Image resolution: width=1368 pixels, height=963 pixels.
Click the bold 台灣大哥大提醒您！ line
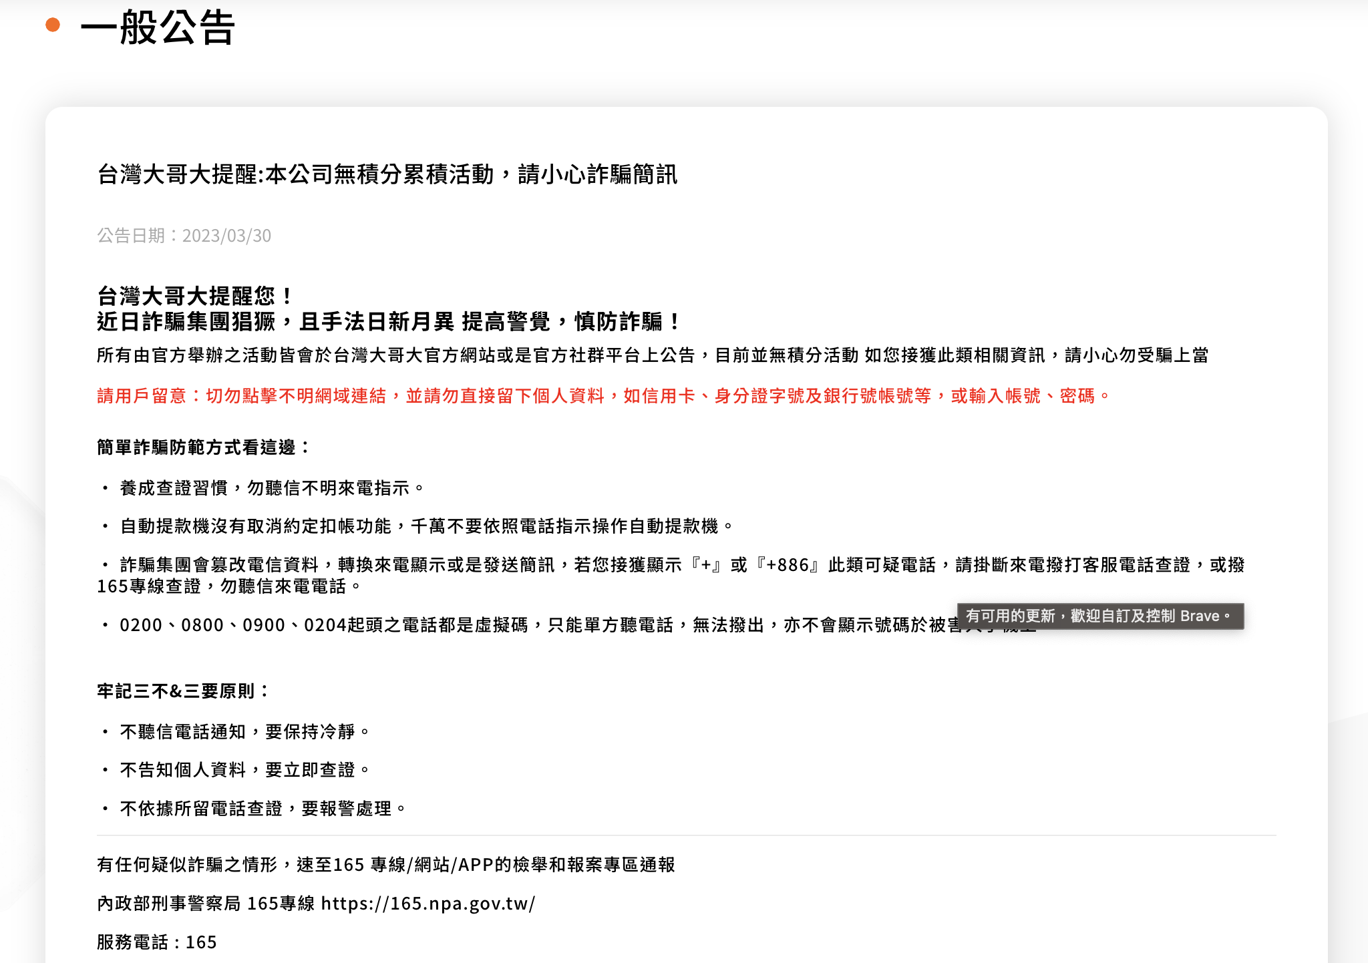tap(194, 296)
